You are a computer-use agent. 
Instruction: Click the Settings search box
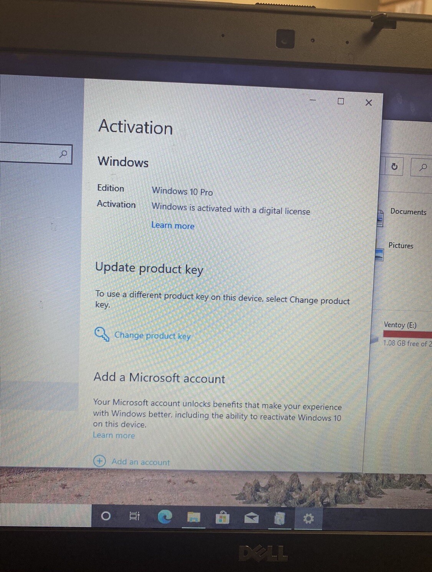pyautogui.click(x=36, y=154)
